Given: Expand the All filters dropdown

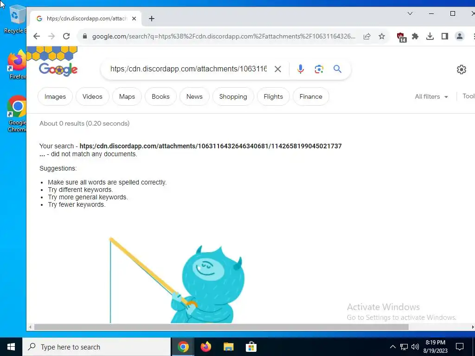Looking at the screenshot, I should [431, 96].
